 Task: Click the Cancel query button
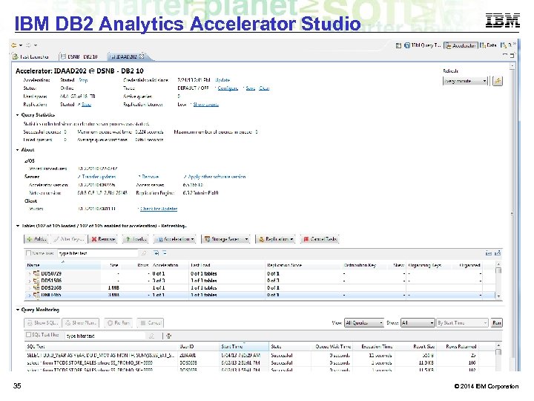pyautogui.click(x=150, y=322)
